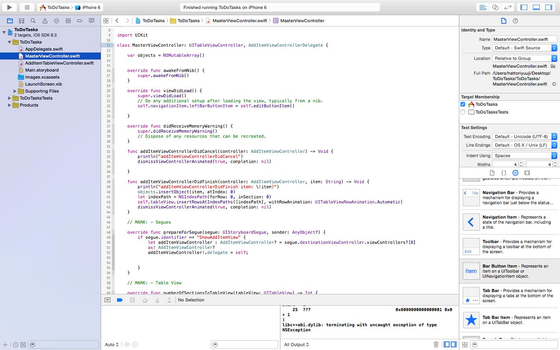Enable ToDoTasksTests target membership checkbox
This screenshot has width=560, height=350.
click(x=463, y=112)
